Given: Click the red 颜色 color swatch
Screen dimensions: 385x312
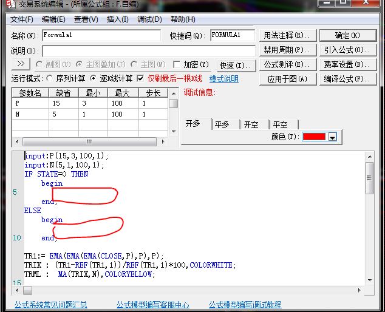Looking at the screenshot, I should pos(314,137).
